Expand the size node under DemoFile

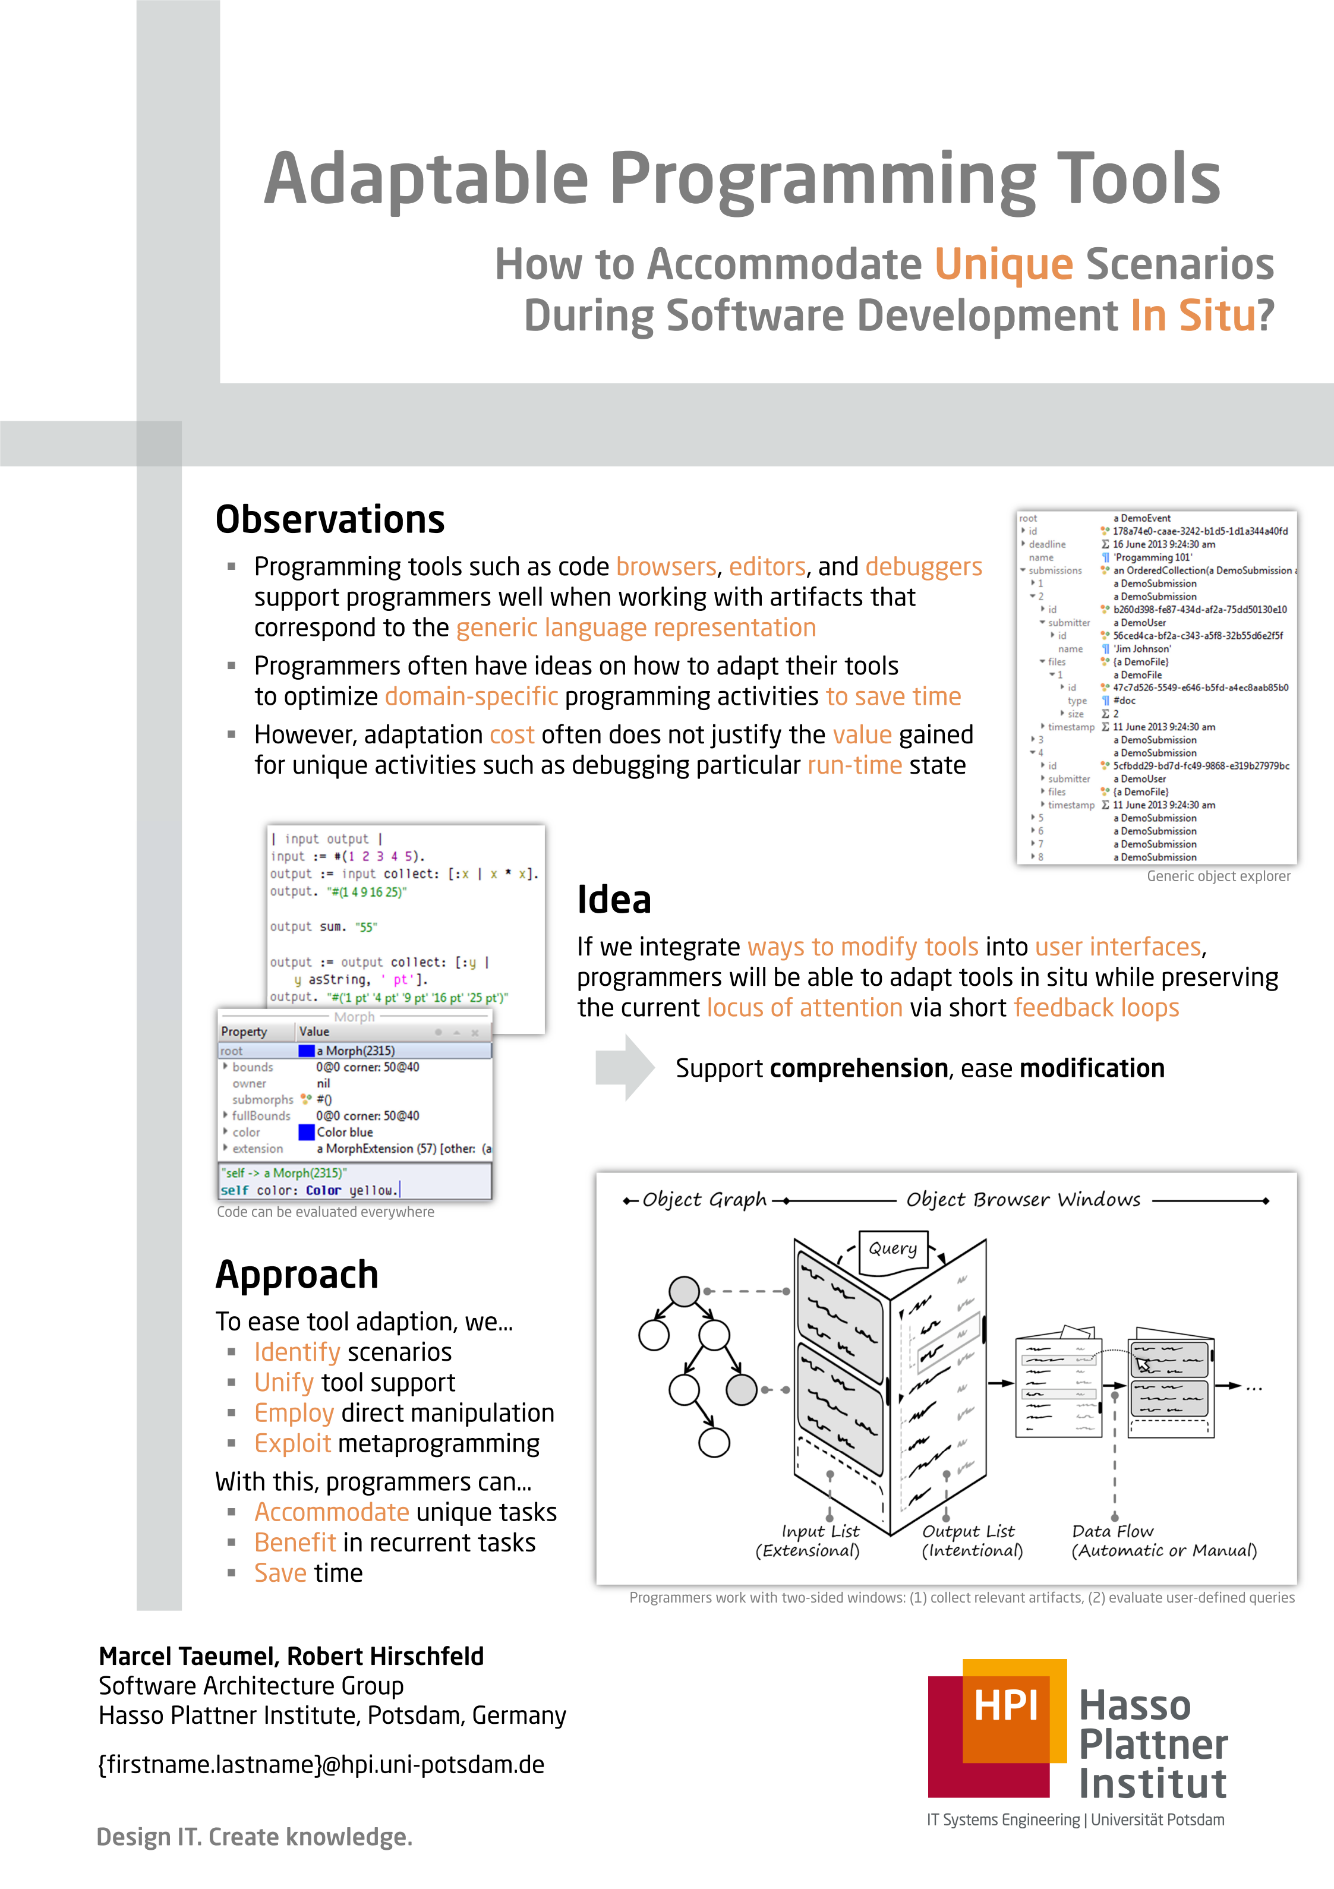pyautogui.click(x=1062, y=713)
